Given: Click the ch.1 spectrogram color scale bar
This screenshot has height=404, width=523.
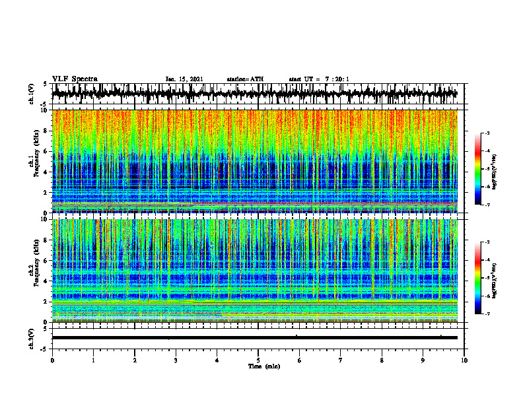Looking at the screenshot, I should coord(478,169).
